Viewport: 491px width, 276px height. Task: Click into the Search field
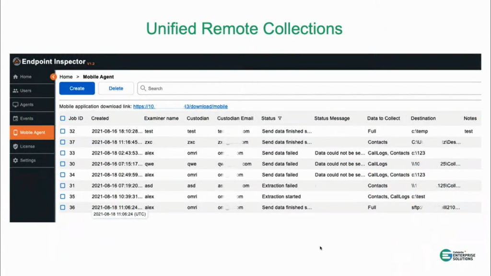point(309,88)
